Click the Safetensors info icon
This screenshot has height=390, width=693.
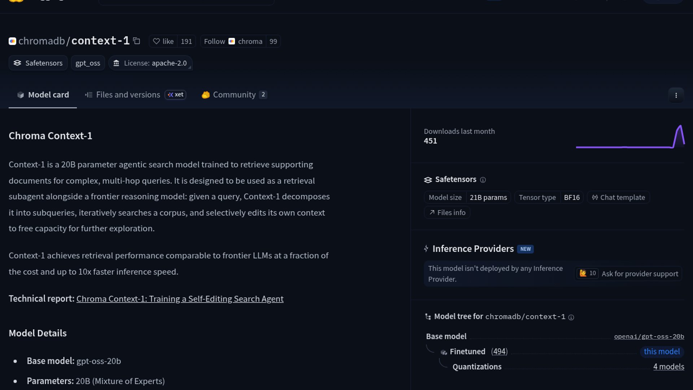(x=483, y=180)
